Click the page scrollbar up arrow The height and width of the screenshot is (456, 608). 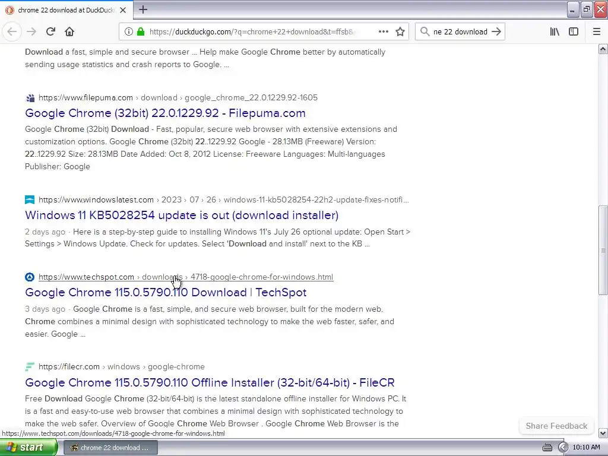pyautogui.click(x=603, y=49)
